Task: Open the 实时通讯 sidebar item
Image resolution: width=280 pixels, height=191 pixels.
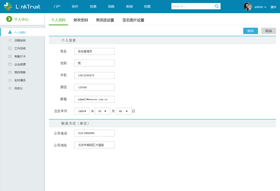Action: click(x=22, y=80)
